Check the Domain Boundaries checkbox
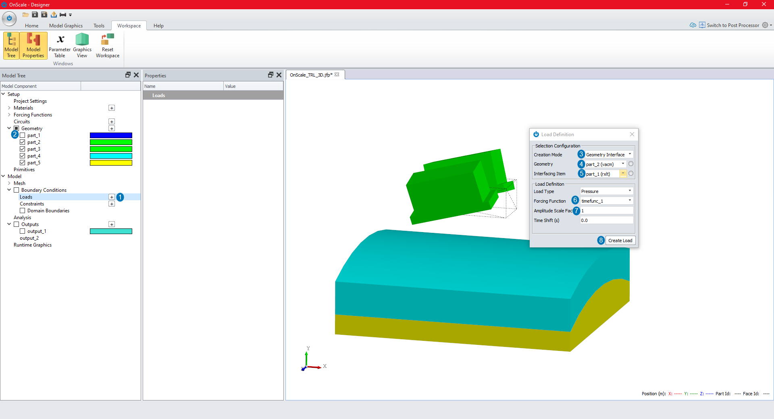The image size is (774, 419). pos(23,211)
